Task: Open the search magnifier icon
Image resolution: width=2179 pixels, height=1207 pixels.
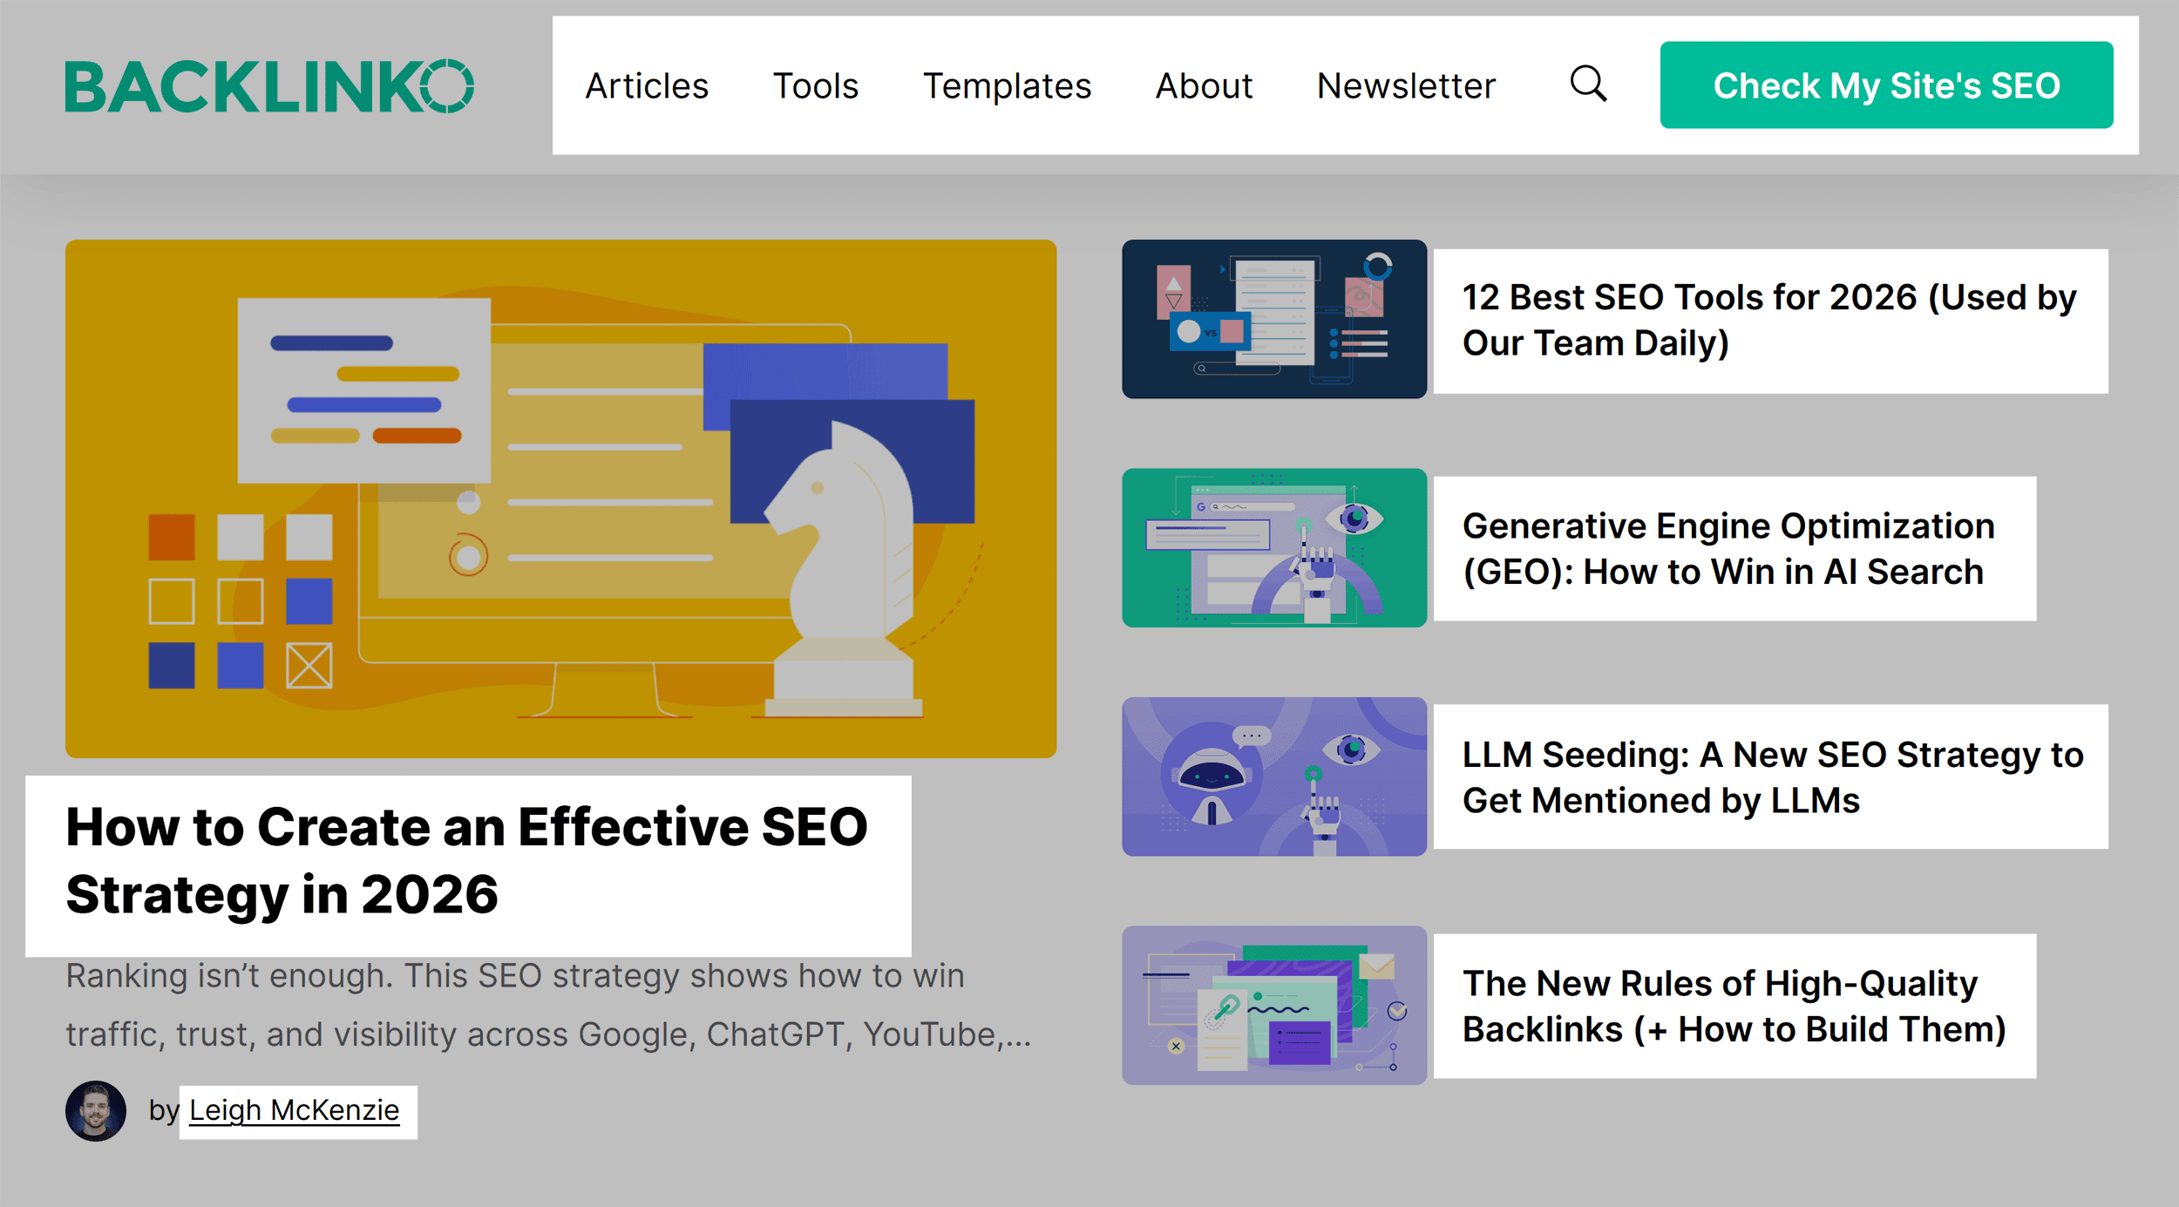Action: click(x=1588, y=85)
